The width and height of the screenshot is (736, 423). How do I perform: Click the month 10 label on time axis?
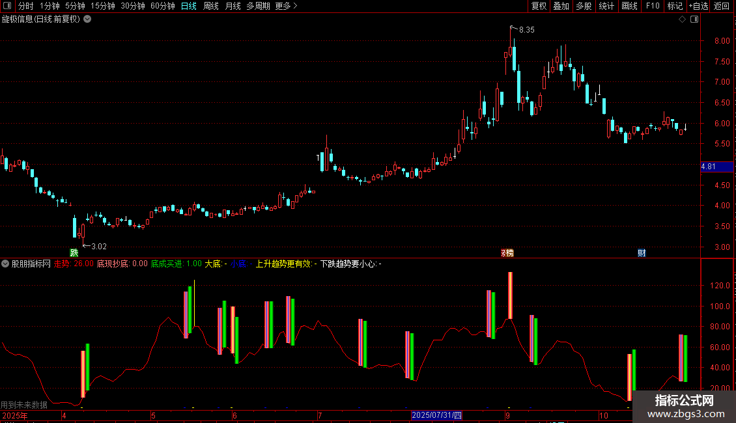pos(604,415)
